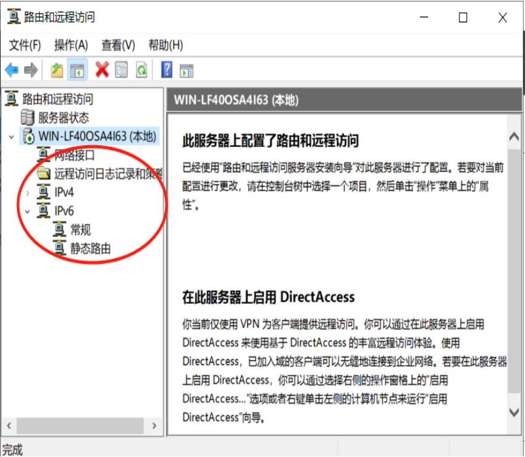
Task: Click the green Refresh toolbar icon
Action: [141, 70]
